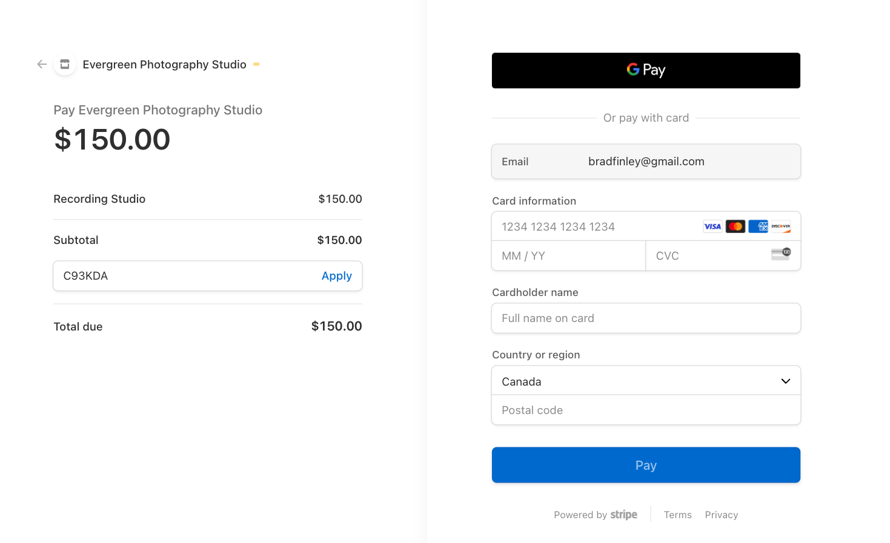
Task: Click the American Express icon
Action: (758, 226)
